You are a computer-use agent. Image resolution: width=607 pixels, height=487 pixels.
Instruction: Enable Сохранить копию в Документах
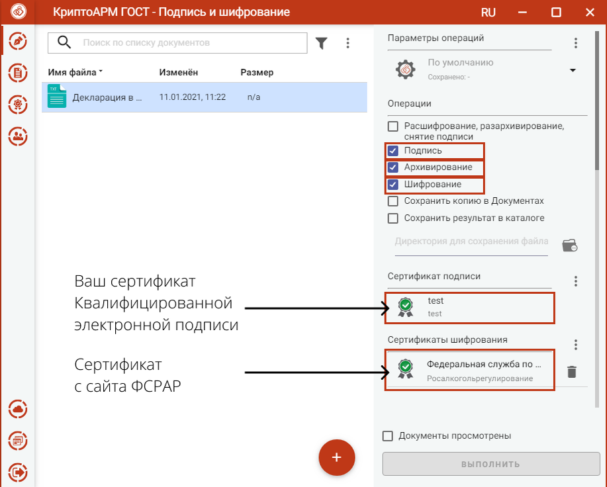(x=393, y=201)
